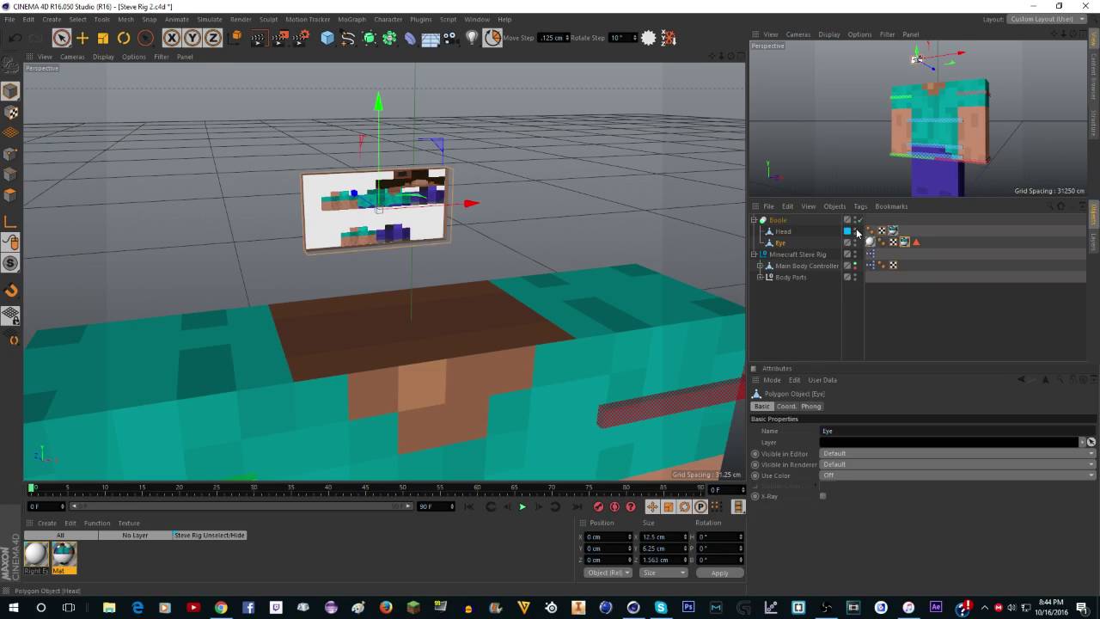The width and height of the screenshot is (1100, 619).
Task: Select the Rotate tool in top toolbar
Action: [x=124, y=38]
